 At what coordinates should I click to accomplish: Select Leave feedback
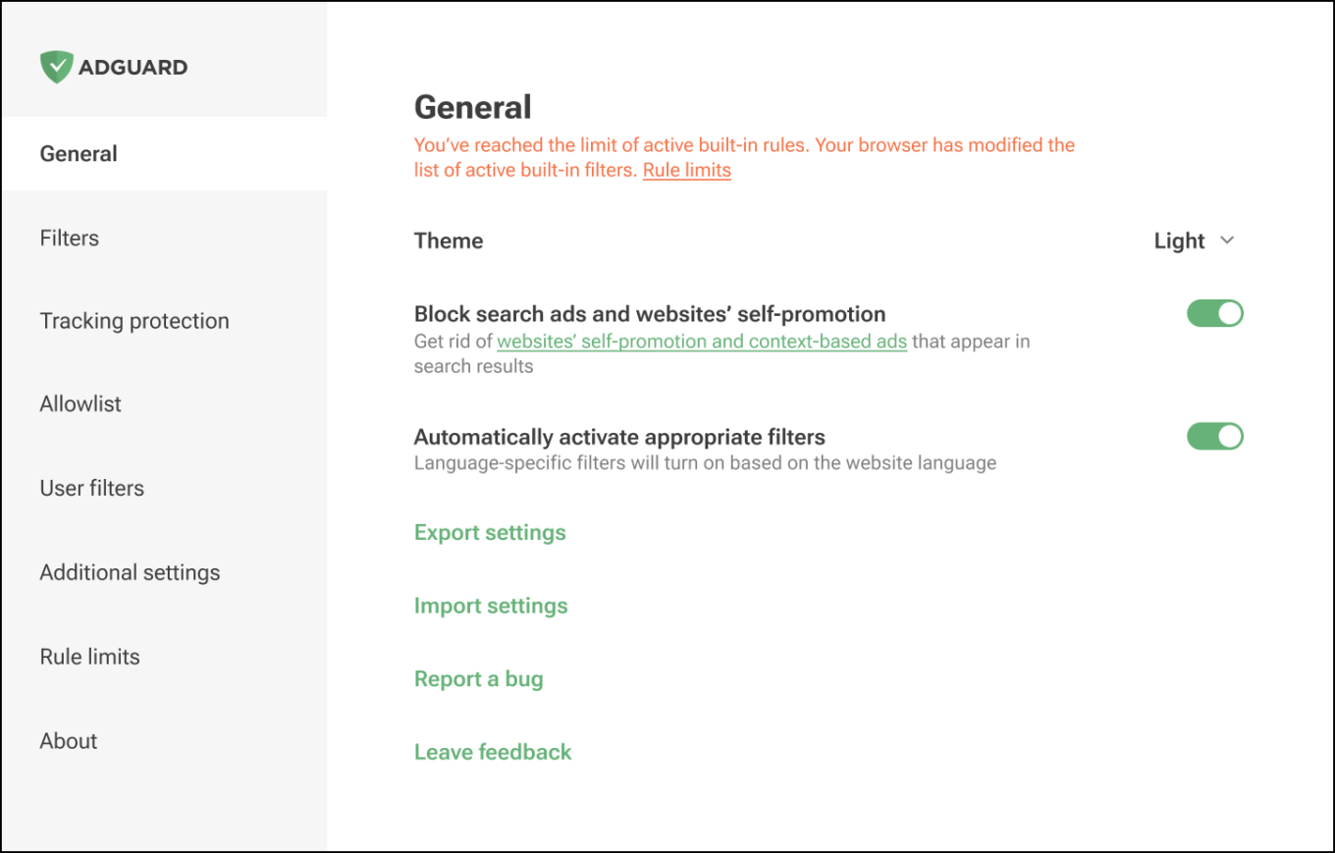point(493,753)
